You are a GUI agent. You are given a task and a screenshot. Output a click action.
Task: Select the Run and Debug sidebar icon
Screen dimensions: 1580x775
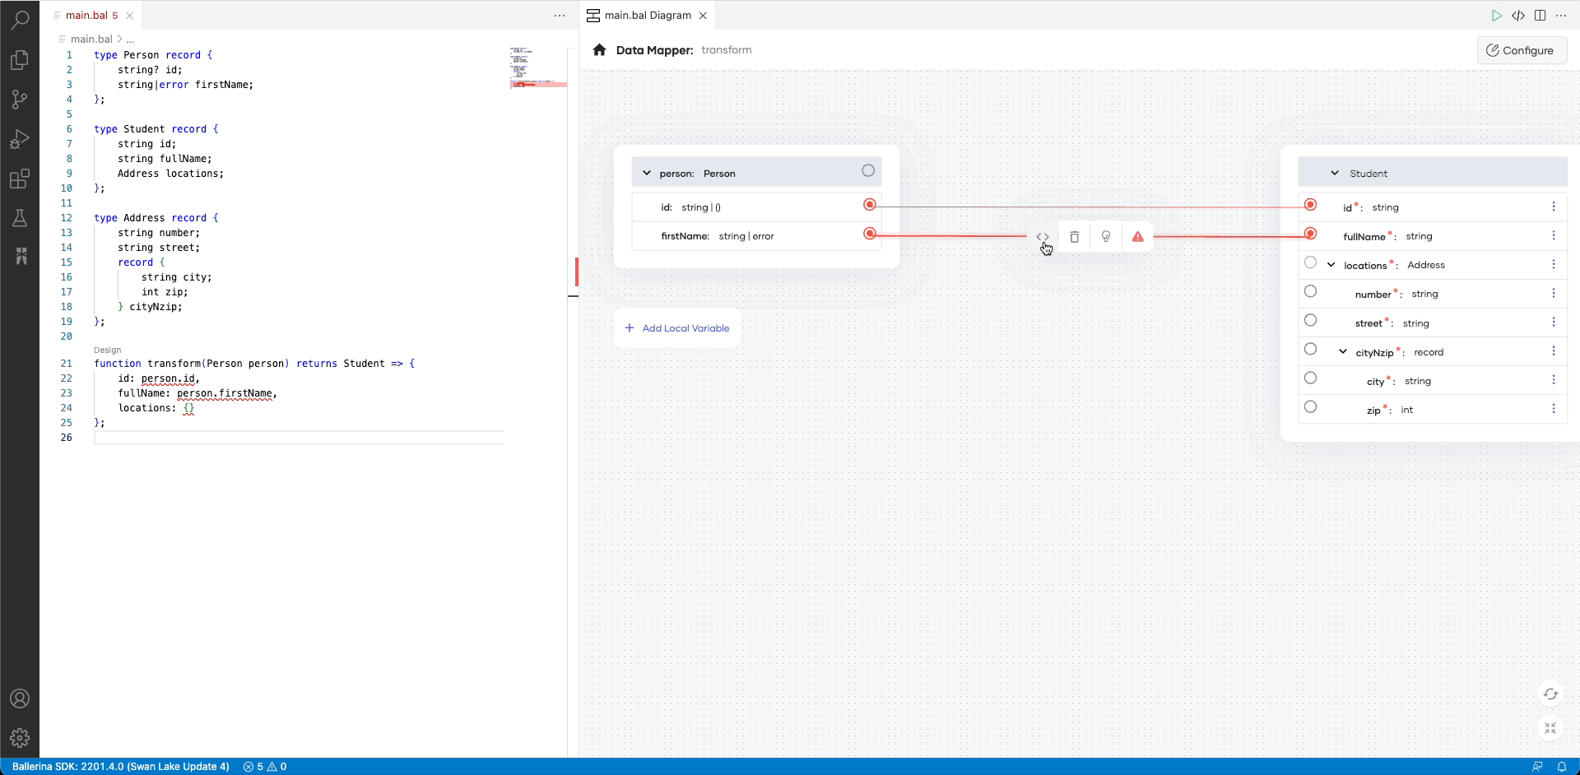[x=20, y=139]
